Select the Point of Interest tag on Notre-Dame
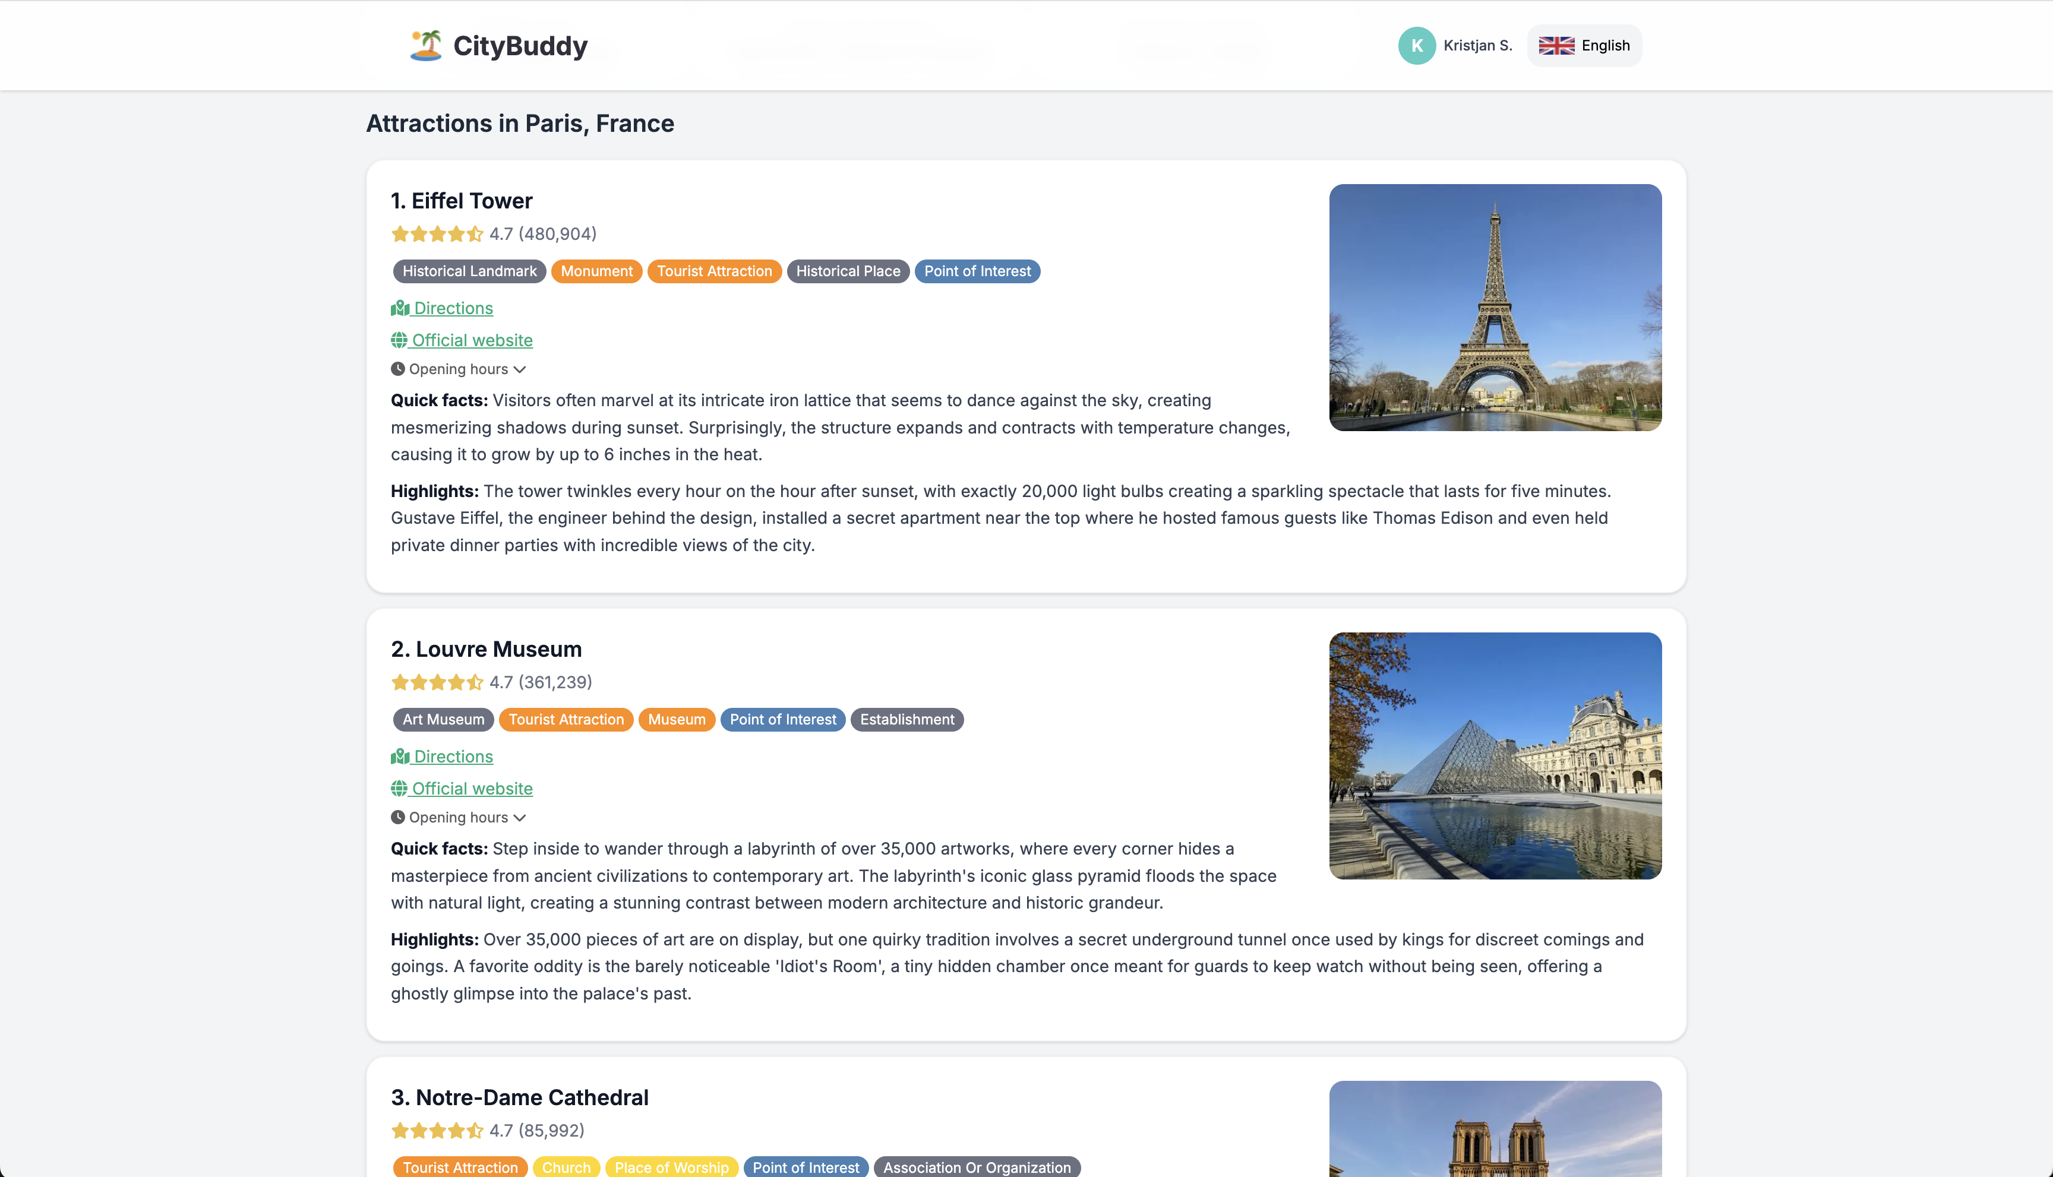Viewport: 2053px width, 1177px height. [x=806, y=1167]
